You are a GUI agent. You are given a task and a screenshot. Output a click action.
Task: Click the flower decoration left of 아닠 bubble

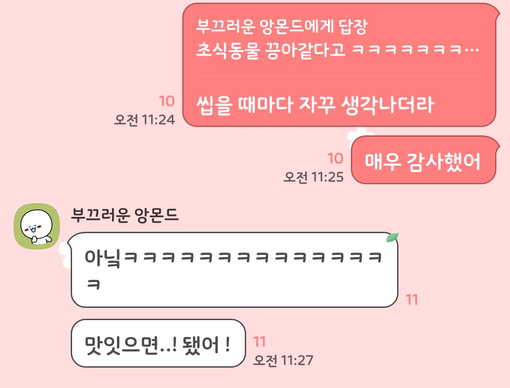pyautogui.click(x=65, y=255)
